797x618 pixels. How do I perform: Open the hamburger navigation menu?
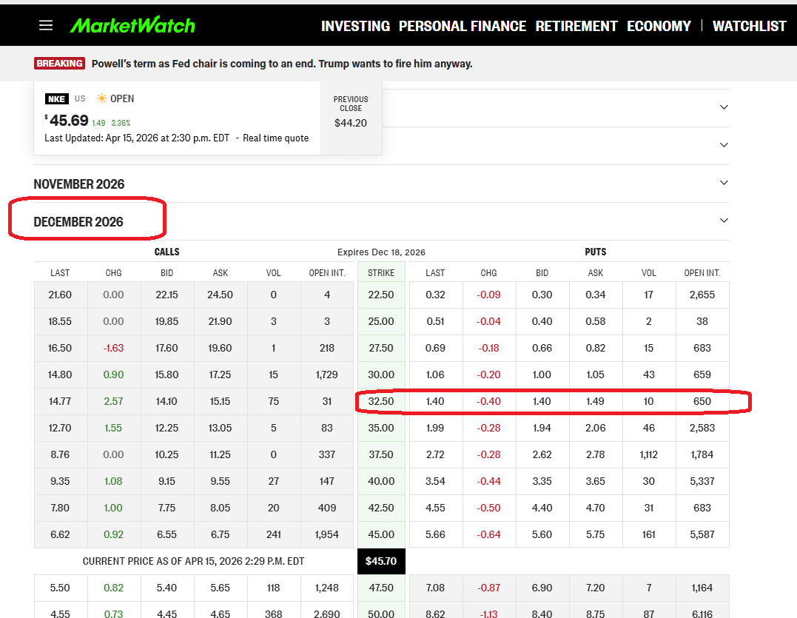(46, 25)
